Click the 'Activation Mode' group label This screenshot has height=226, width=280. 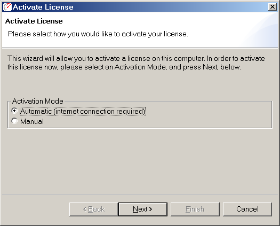pyautogui.click(x=38, y=101)
